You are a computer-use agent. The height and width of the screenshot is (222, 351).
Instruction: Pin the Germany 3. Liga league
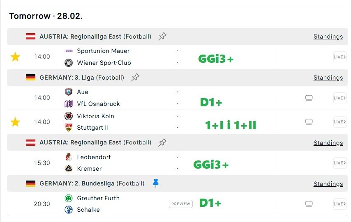pos(135,78)
